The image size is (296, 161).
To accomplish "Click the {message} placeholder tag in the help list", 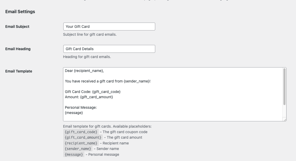I will pos(74,154).
